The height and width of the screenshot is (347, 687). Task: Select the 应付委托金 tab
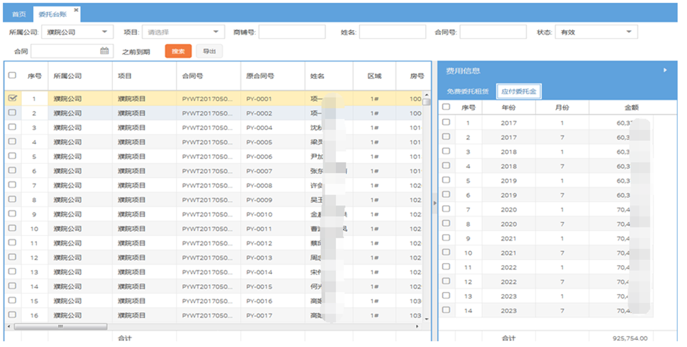[518, 91]
